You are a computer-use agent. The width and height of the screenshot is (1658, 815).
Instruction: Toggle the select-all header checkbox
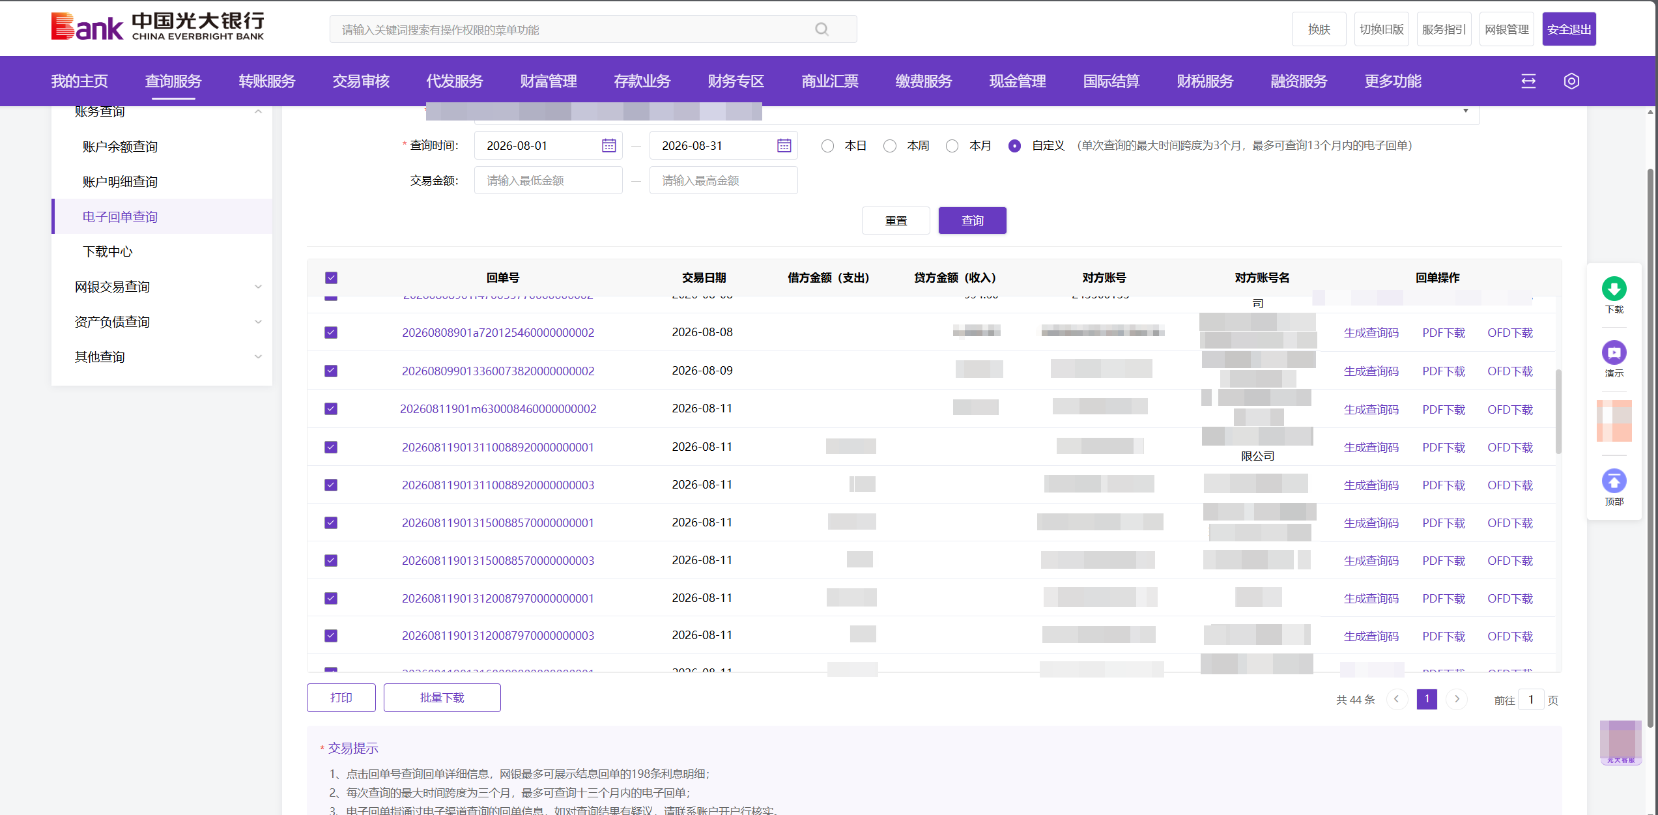pyautogui.click(x=331, y=278)
